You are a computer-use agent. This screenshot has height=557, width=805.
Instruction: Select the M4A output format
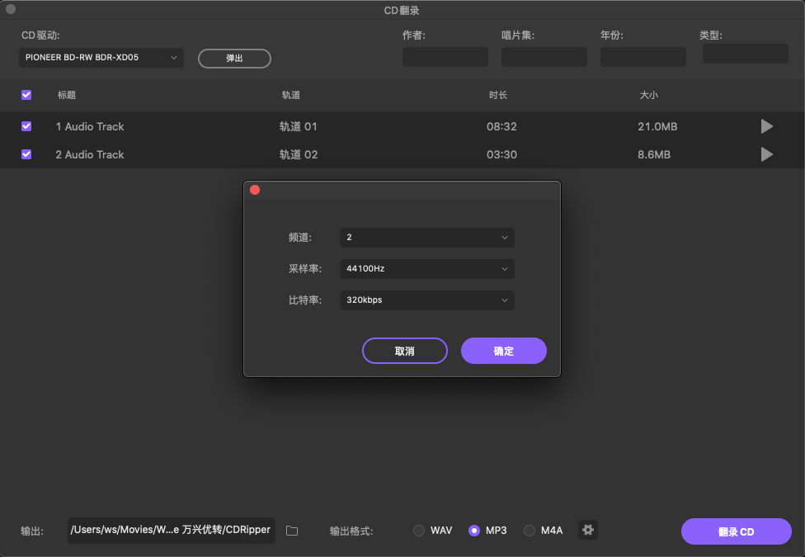pos(529,531)
